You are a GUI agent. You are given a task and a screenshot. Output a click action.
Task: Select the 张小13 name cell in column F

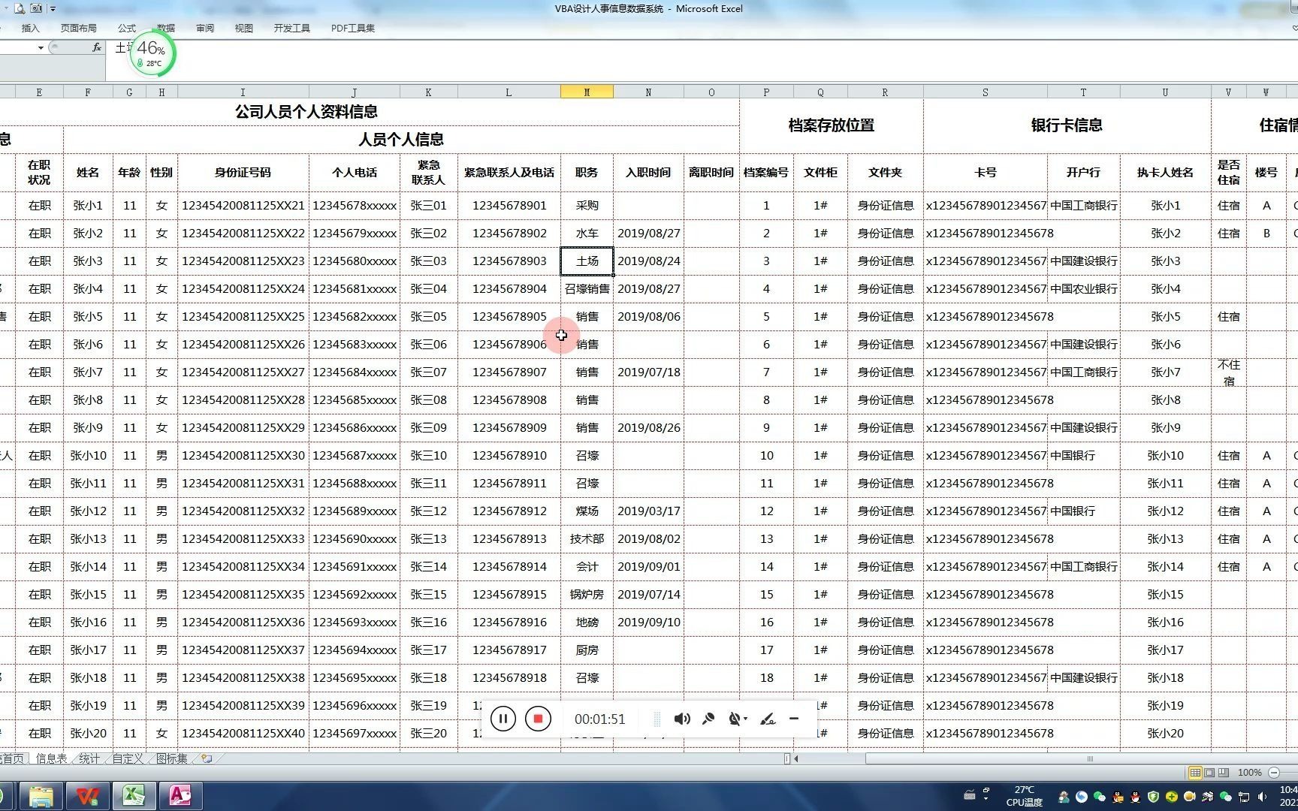point(88,539)
